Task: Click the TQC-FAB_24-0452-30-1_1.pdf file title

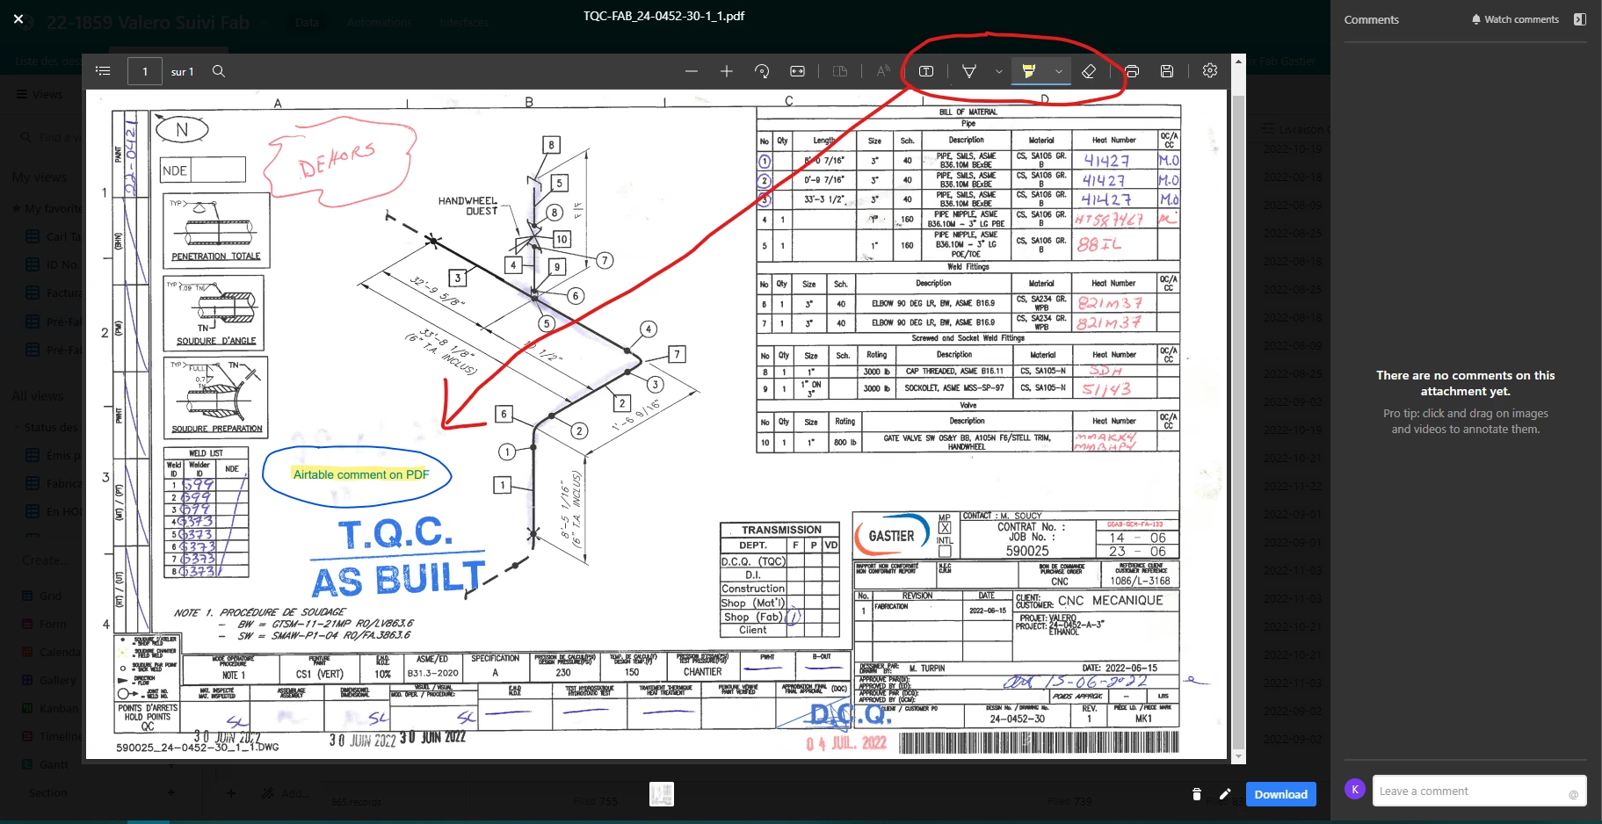Action: click(663, 16)
